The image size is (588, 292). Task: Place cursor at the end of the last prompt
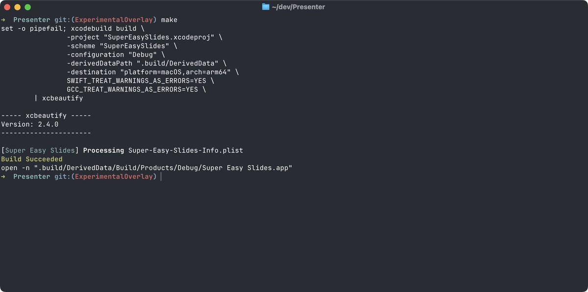161,177
